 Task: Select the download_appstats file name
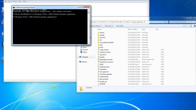click(x=106, y=74)
